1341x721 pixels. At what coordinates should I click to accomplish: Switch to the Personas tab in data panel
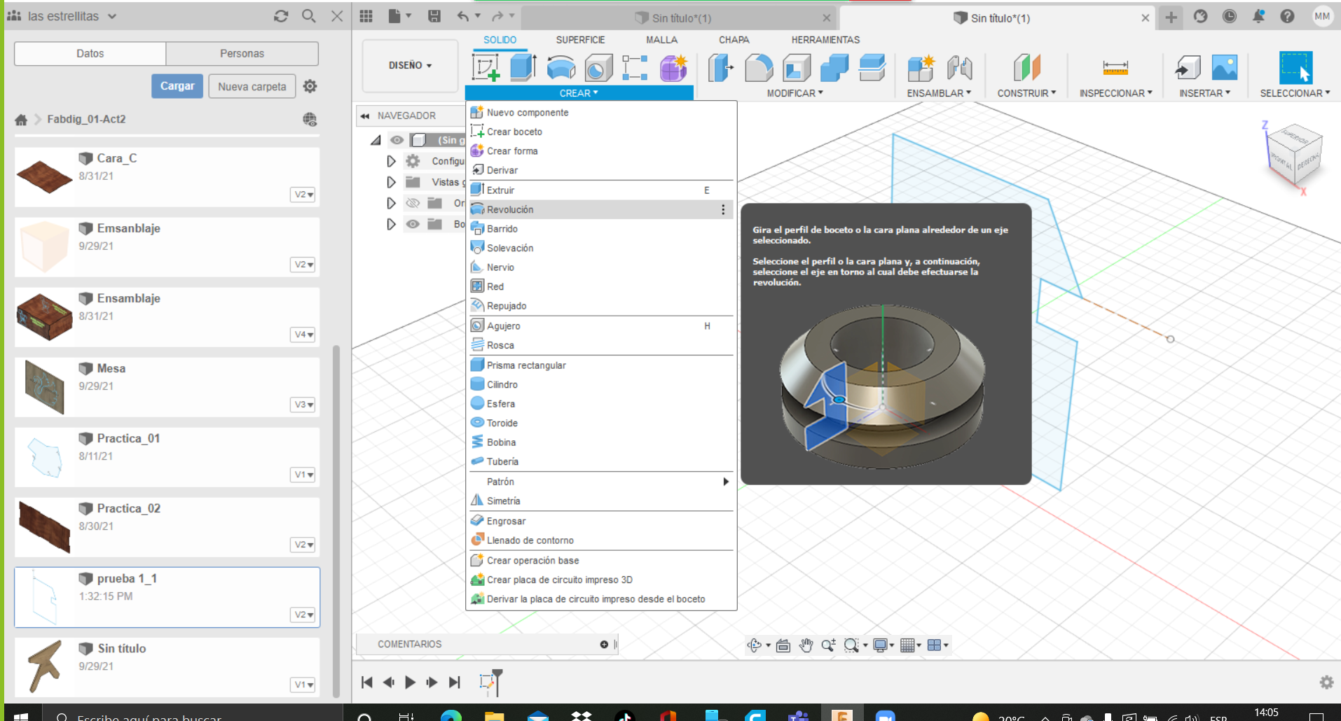tap(242, 53)
